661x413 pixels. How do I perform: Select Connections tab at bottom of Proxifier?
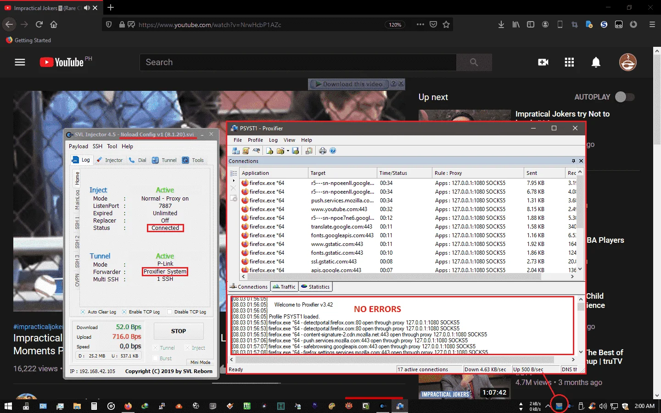249,287
